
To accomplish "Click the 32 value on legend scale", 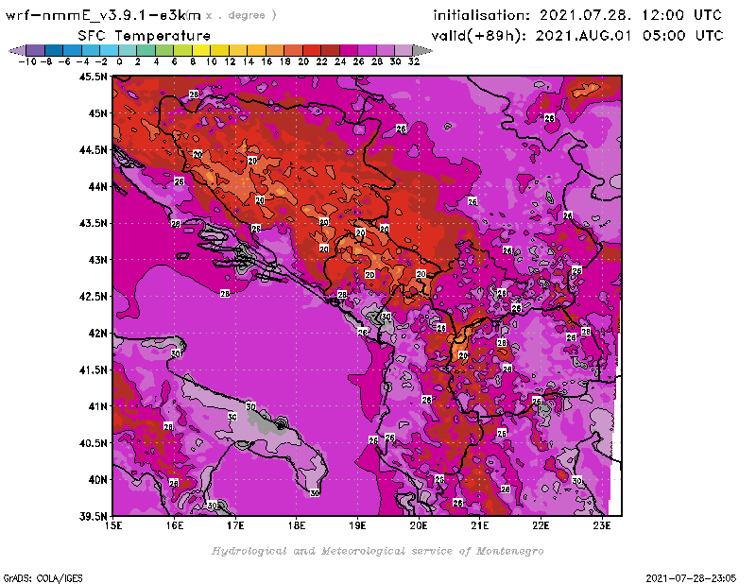I will click(x=414, y=62).
